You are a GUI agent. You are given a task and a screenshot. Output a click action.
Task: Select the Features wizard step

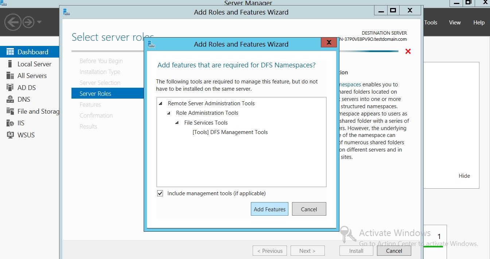pos(90,105)
